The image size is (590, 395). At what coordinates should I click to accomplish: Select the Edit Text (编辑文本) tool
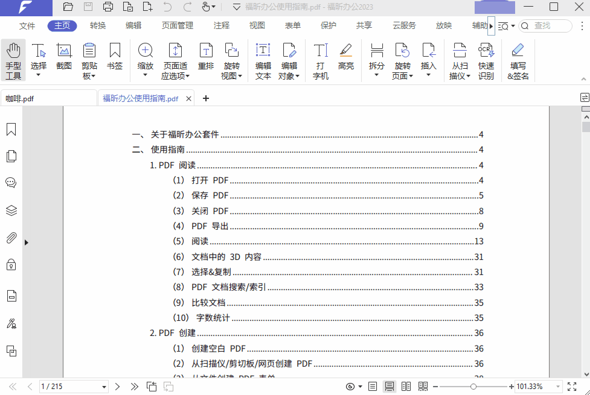point(263,60)
